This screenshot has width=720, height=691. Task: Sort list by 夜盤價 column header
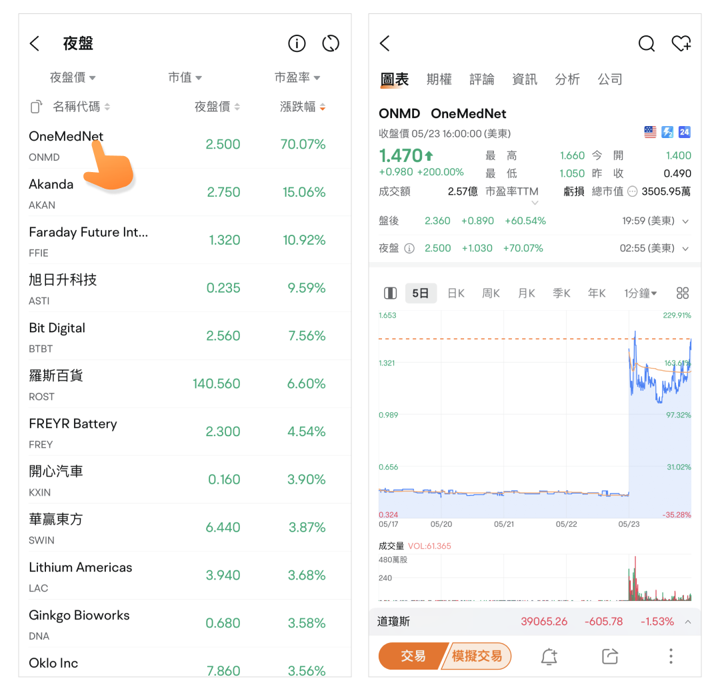[217, 107]
